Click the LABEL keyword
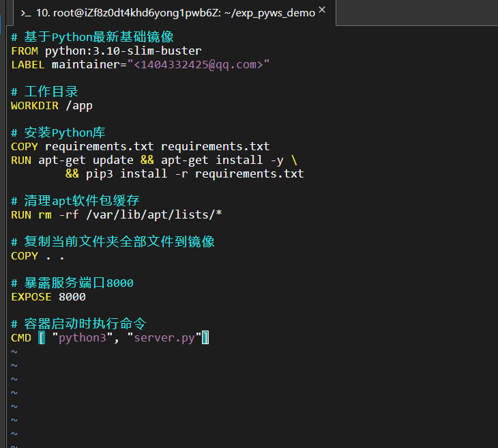Screen dimensions: 498x448 28,65
